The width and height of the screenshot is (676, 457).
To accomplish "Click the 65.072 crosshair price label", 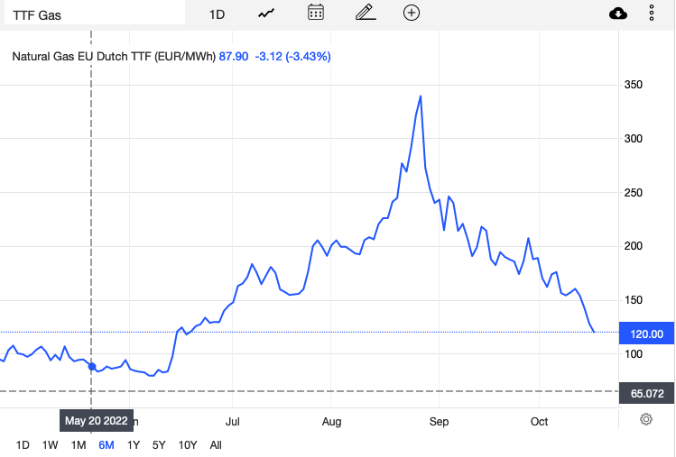I will [x=646, y=393].
